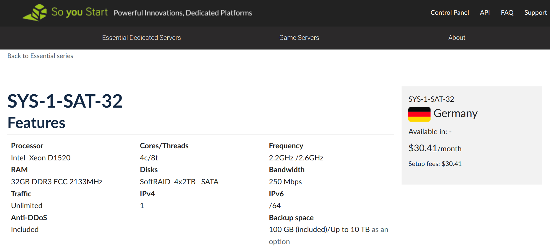Select Anti-DDoS value Included
This screenshot has height=250, width=550.
point(25,229)
